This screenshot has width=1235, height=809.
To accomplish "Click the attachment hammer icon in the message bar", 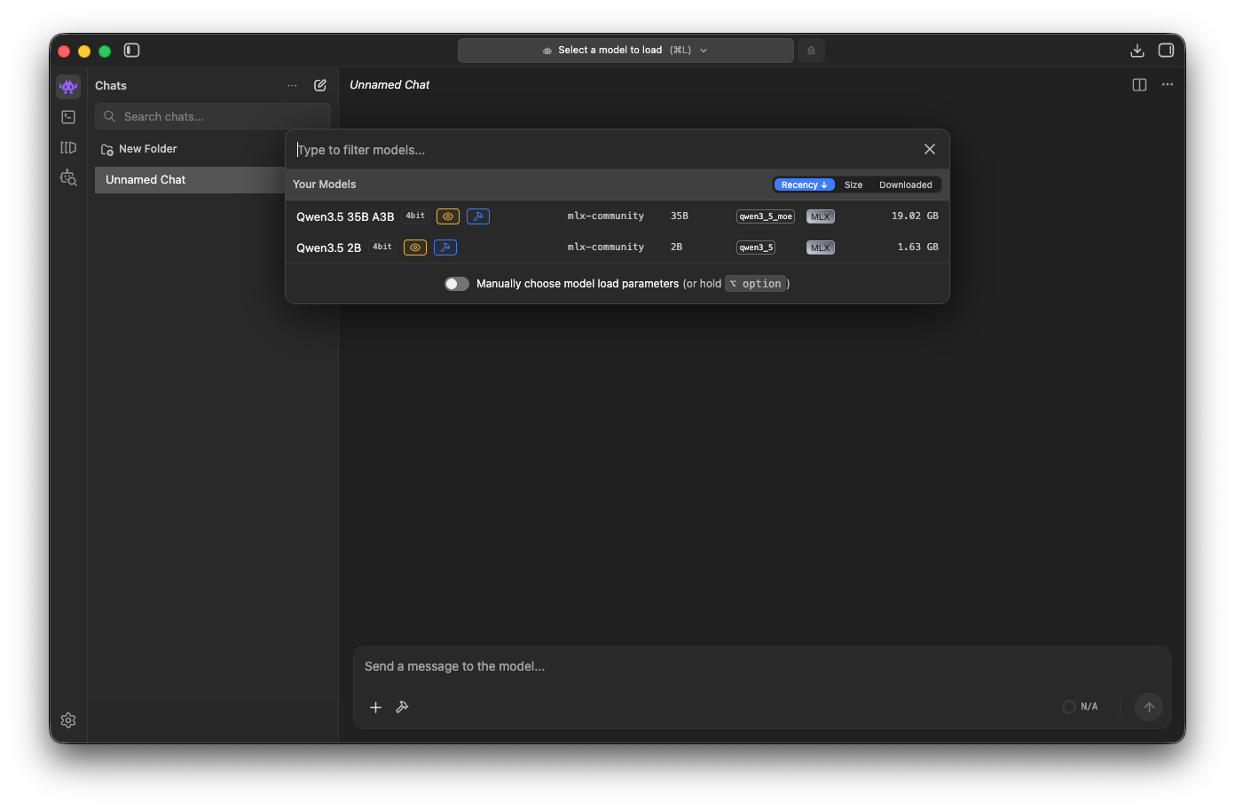I will click(x=402, y=707).
